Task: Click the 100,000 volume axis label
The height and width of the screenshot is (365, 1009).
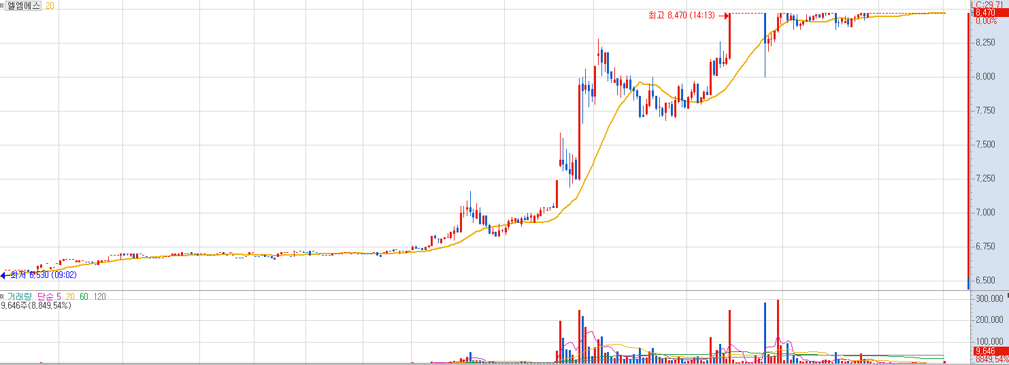Action: pos(990,341)
